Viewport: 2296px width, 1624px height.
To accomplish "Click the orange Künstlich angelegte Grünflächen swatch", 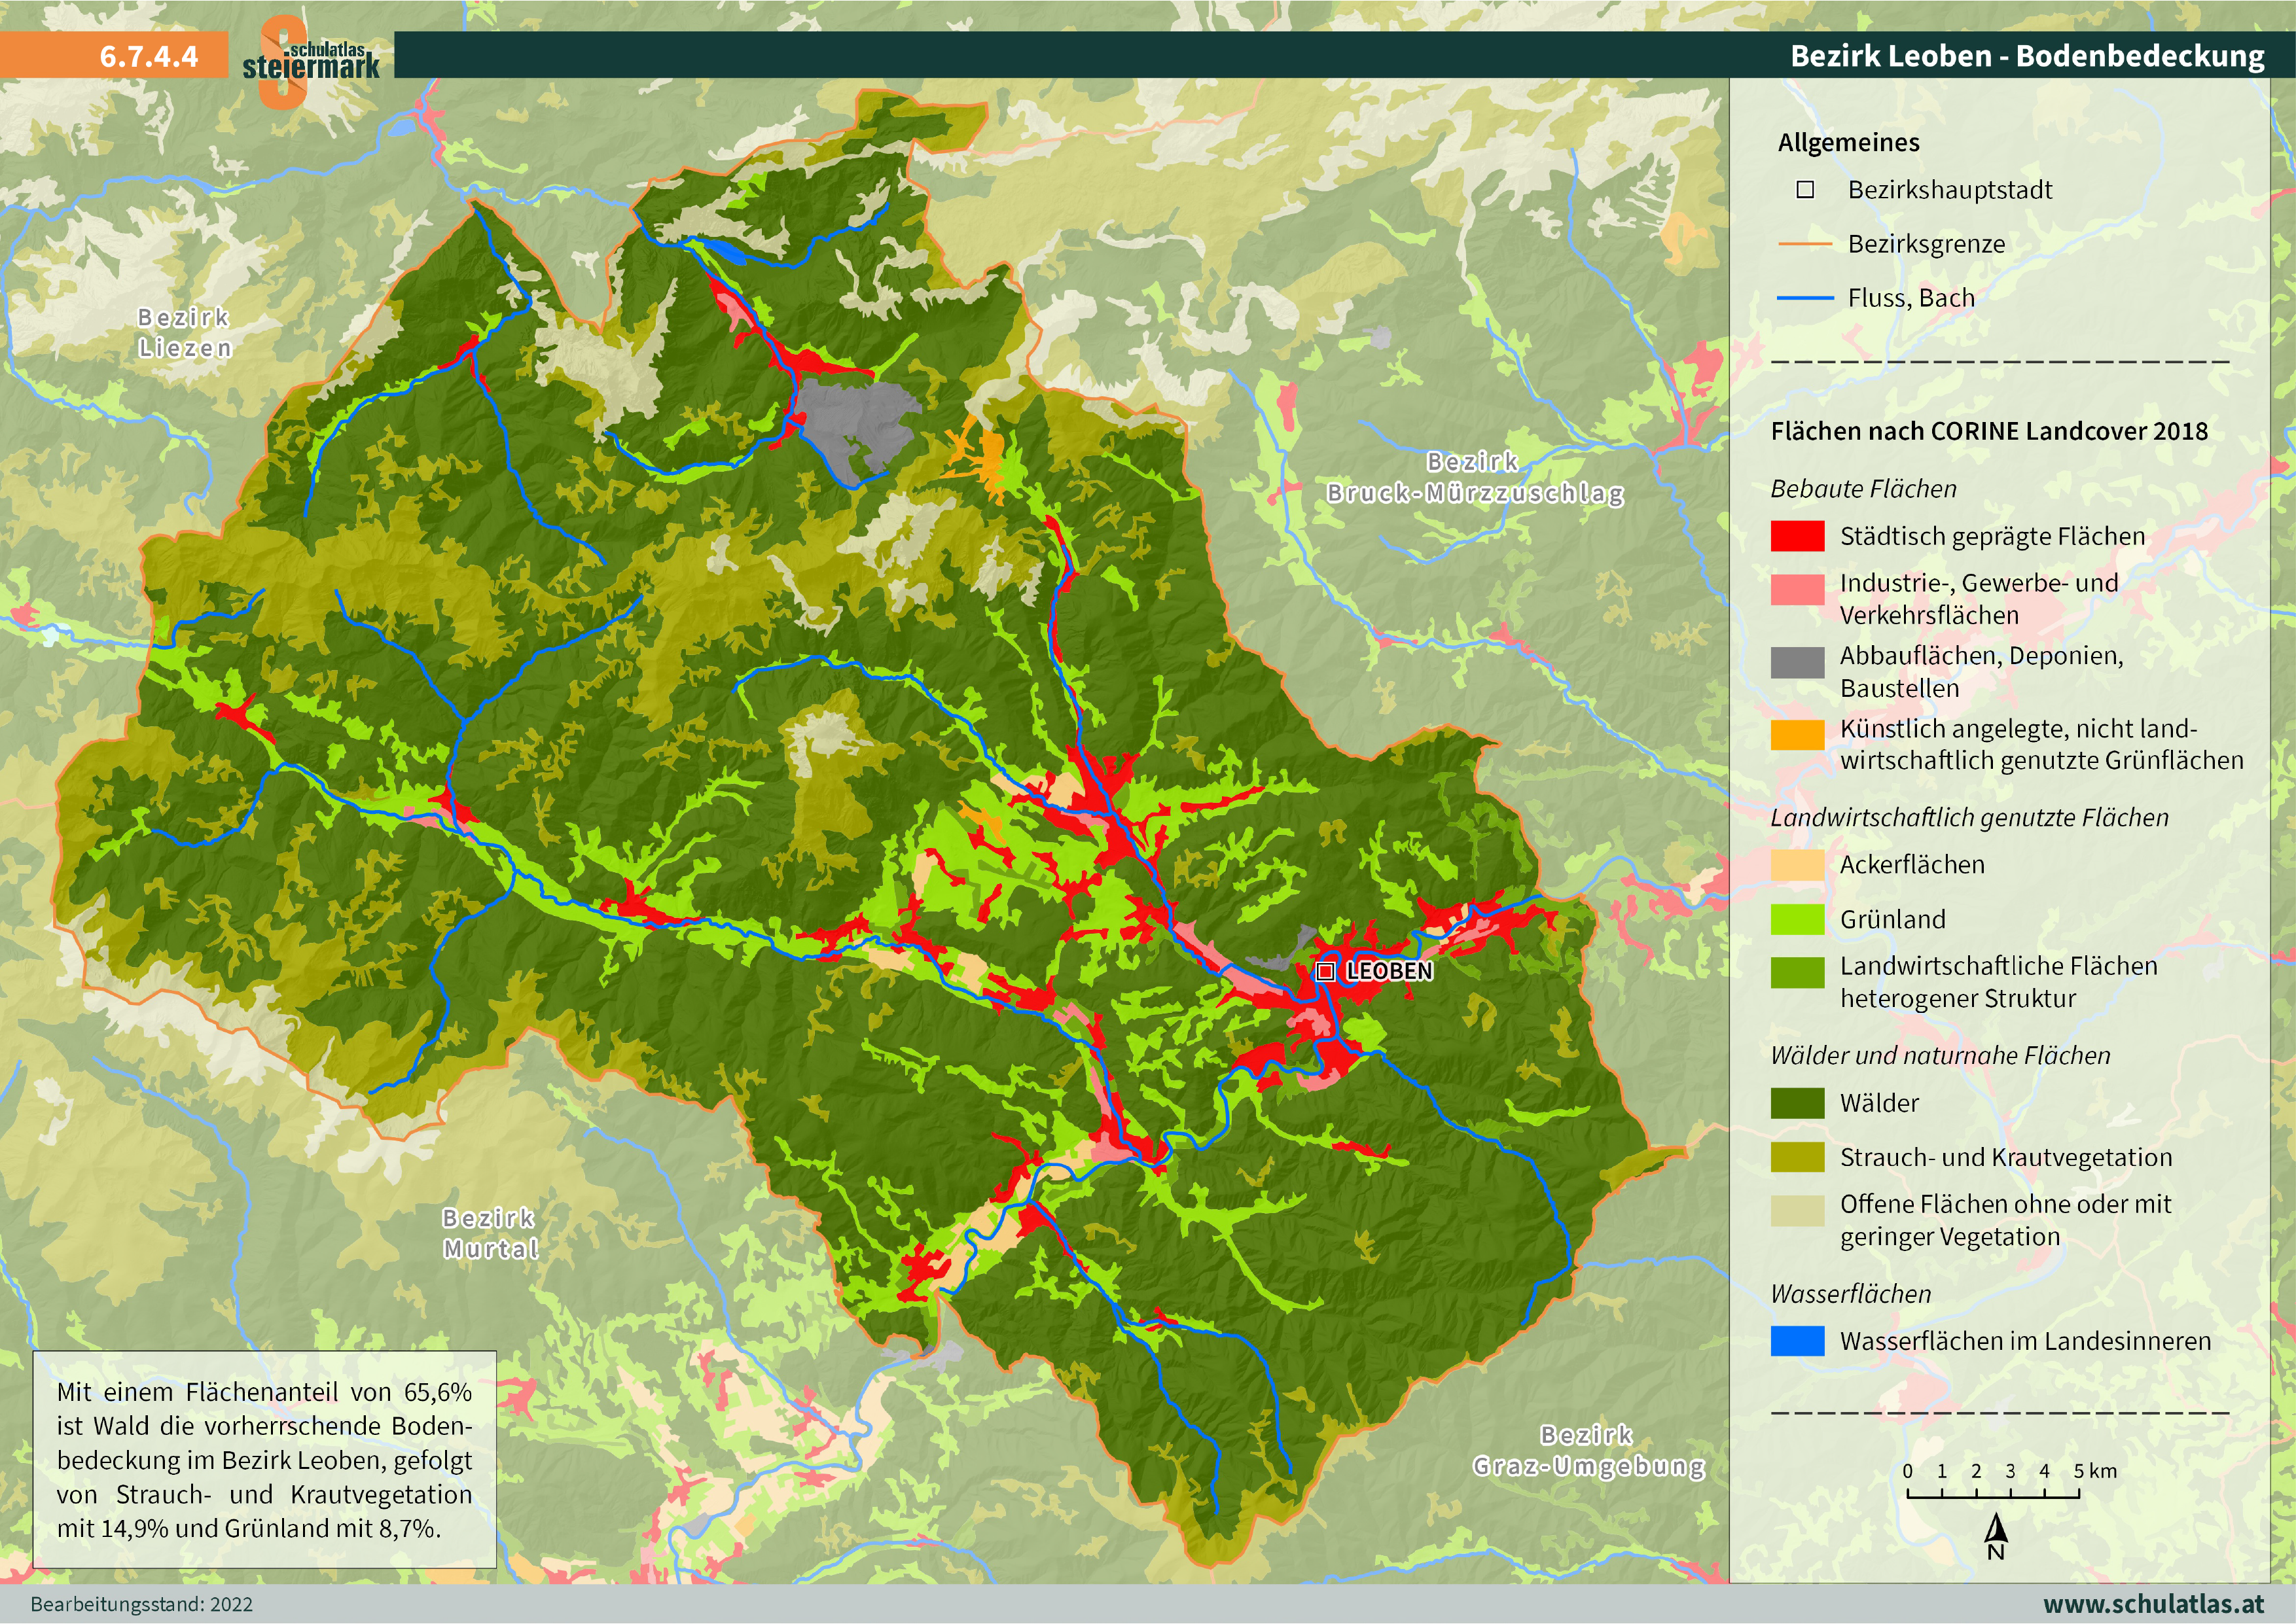I will pyautogui.click(x=1797, y=735).
